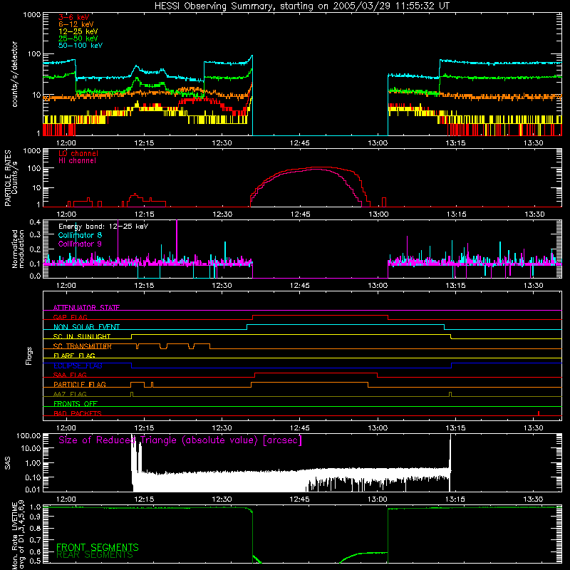Click the "LO channel" legend text
Screen dimensions: 570x570
(x=78, y=153)
